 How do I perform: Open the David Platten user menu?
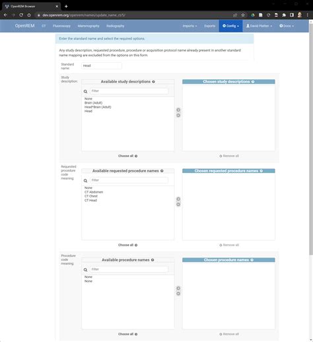point(260,26)
